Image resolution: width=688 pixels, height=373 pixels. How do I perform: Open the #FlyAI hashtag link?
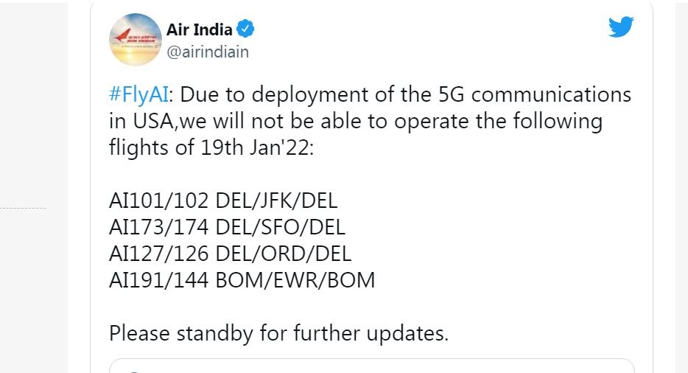[x=139, y=95]
